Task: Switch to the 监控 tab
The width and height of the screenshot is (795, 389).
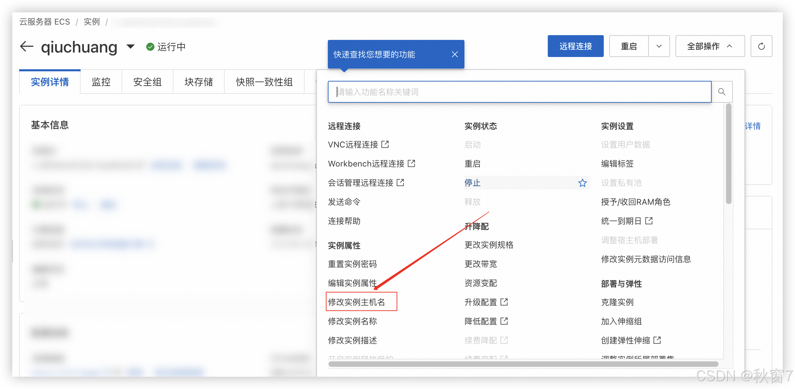Action: tap(101, 82)
